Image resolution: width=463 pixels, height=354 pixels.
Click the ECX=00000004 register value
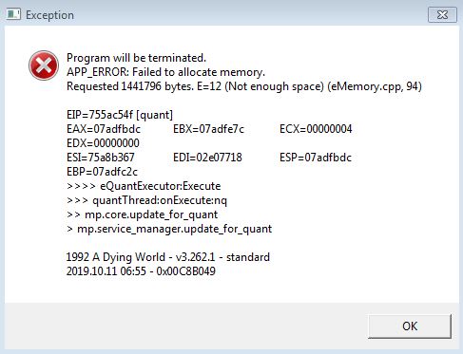316,129
